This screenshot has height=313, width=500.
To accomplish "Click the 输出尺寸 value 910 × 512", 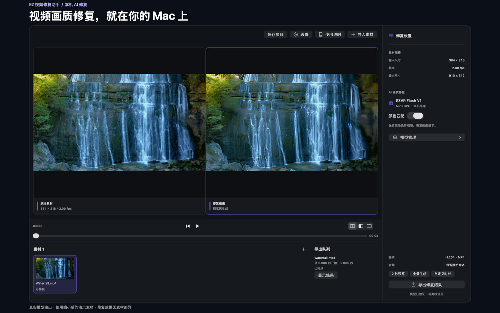I will [x=457, y=75].
